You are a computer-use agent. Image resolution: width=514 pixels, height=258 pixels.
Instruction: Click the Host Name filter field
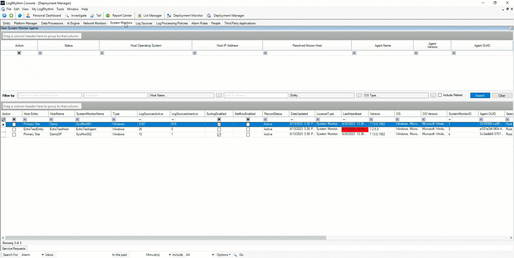[182, 95]
